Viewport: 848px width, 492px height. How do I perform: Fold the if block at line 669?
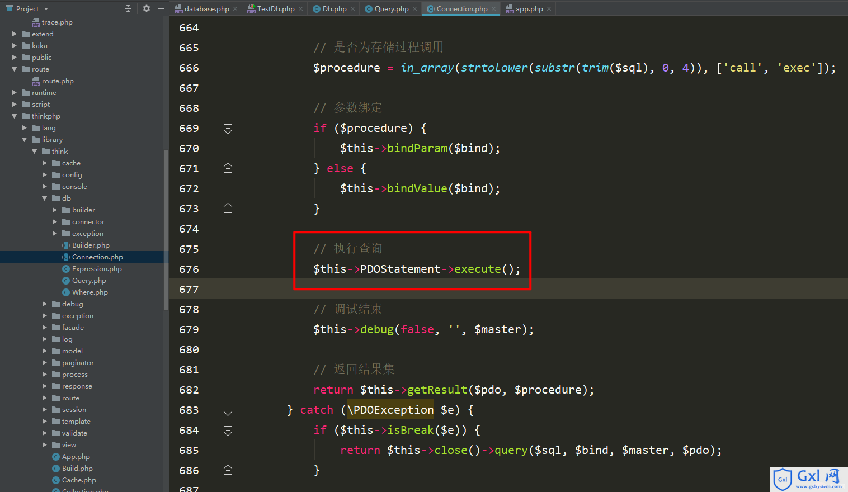click(228, 128)
